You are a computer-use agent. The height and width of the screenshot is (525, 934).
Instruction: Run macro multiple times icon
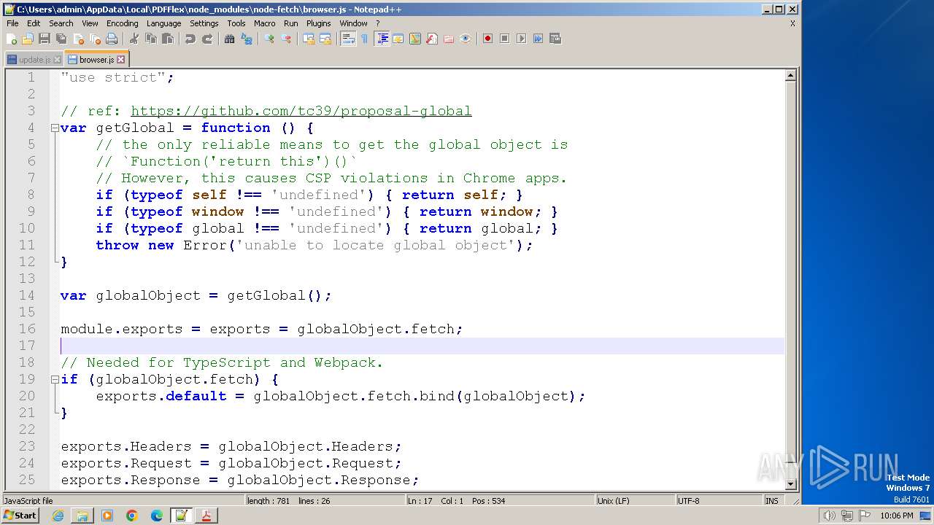point(538,39)
